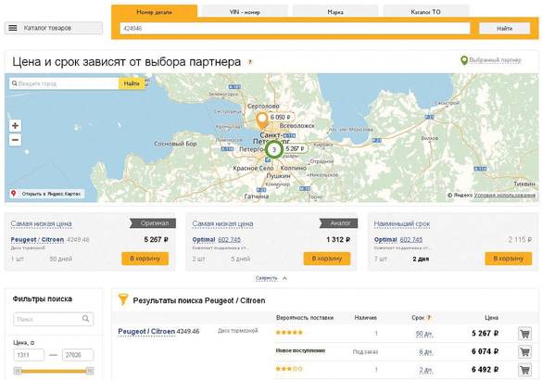542x380 pixels.
Task: Open Условия использования link on map
Action: pos(505,196)
